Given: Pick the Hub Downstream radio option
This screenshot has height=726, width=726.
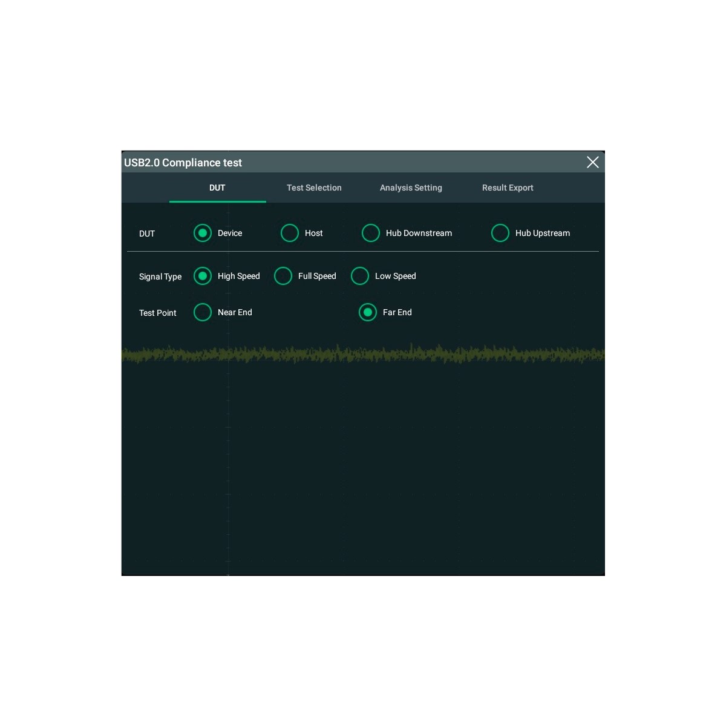Looking at the screenshot, I should click(371, 233).
